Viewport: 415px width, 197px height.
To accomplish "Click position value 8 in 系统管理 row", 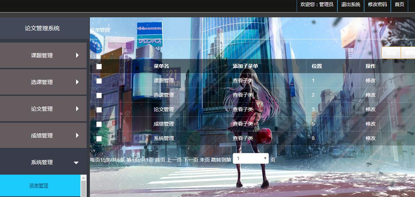I will click(x=313, y=138).
